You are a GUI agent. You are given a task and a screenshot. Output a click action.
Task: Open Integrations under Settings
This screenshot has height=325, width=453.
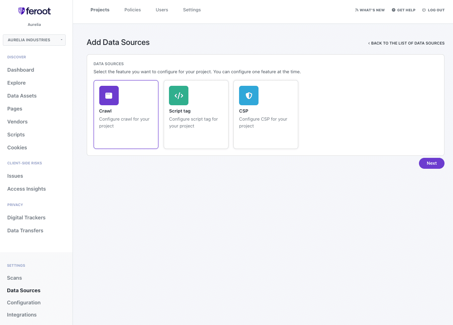coord(21,314)
